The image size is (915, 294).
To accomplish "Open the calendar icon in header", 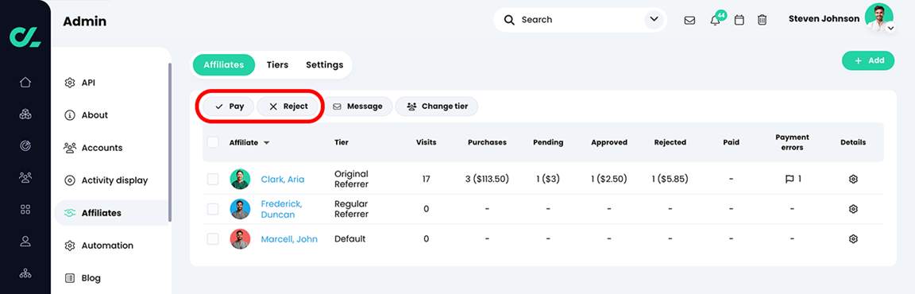I will [x=739, y=21].
